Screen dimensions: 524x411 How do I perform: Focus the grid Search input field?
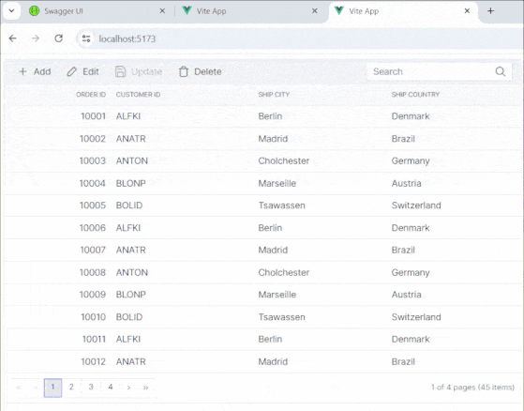(x=431, y=71)
